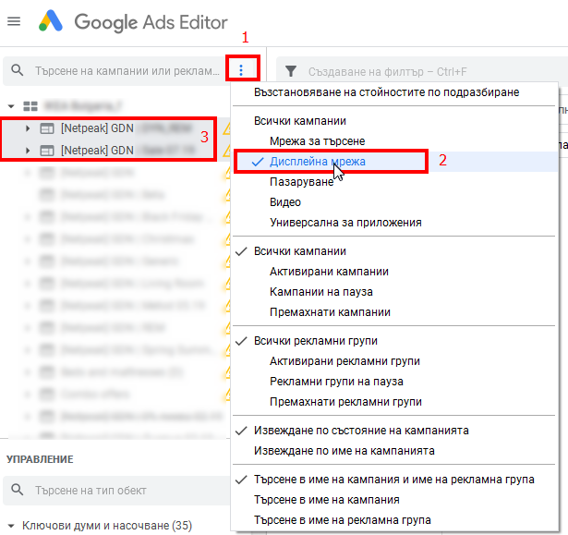Viewport: 568px width, 535px height.
Task: Click the funnel filter icon
Action: [291, 71]
